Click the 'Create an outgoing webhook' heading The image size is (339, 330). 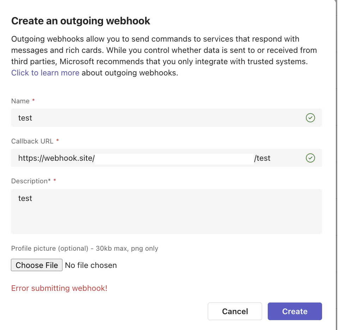[81, 21]
